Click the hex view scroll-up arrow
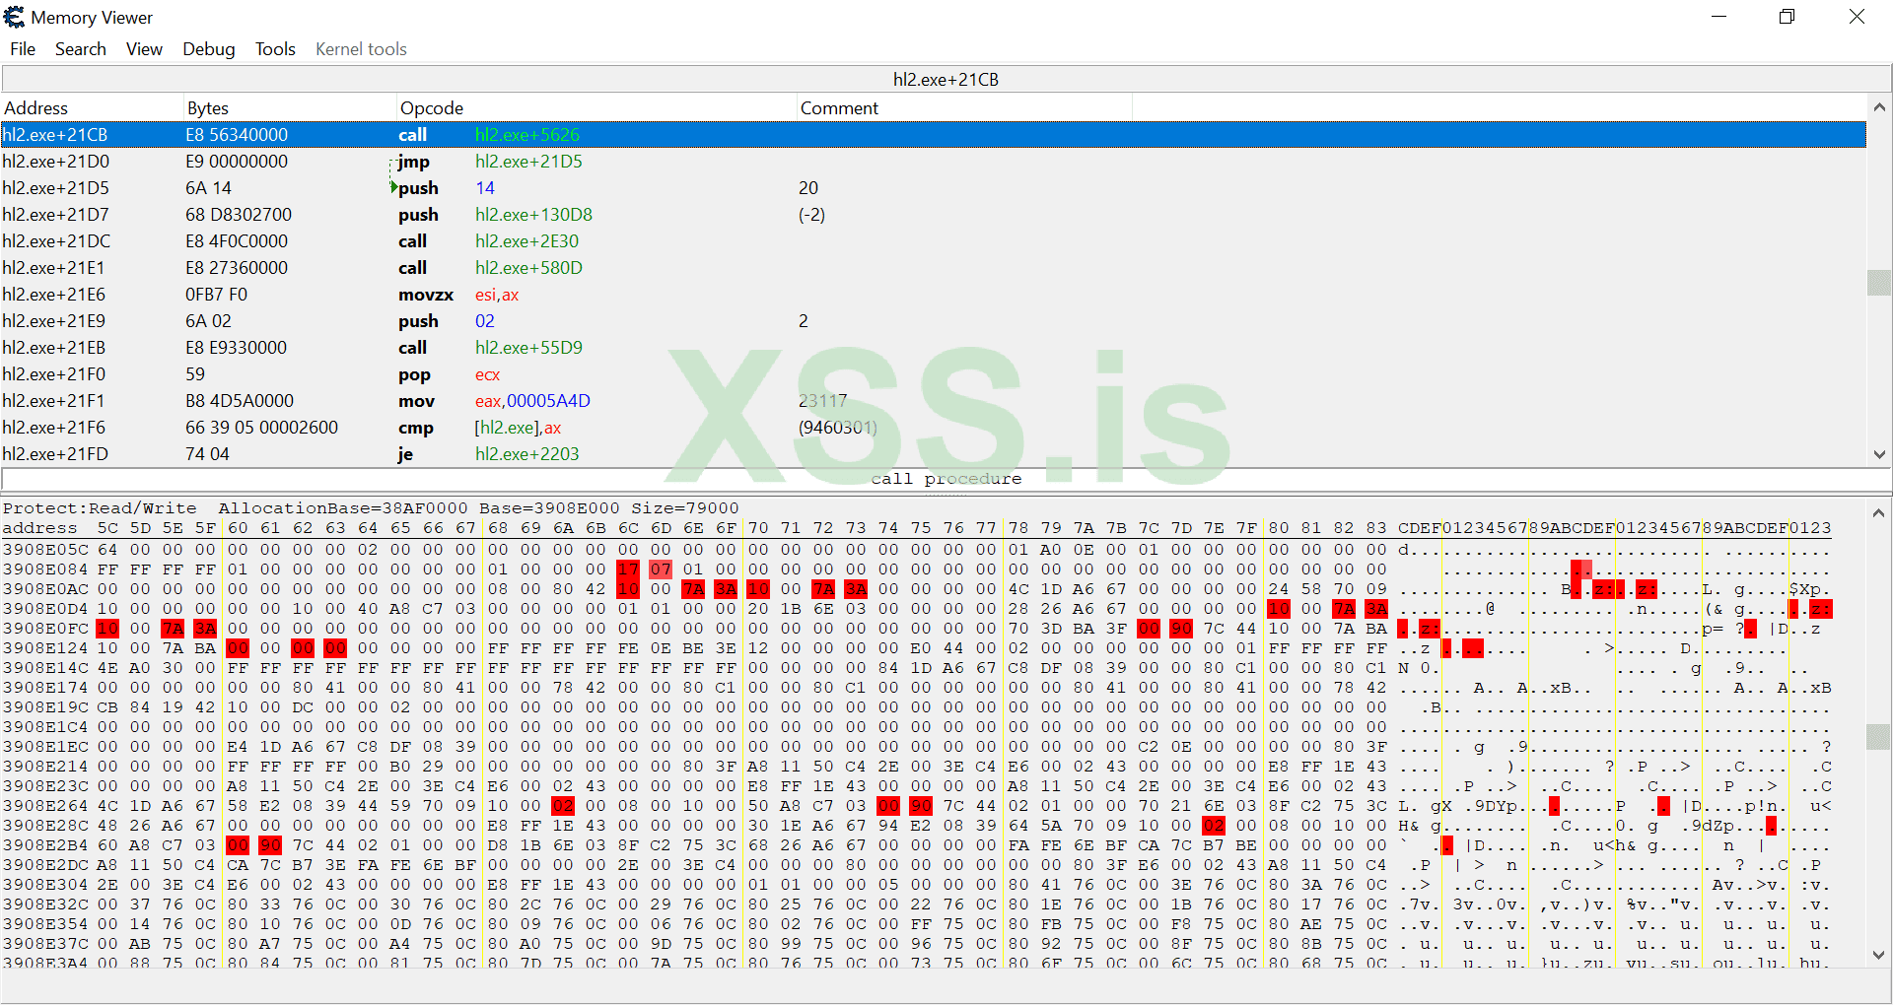This screenshot has height=1005, width=1893. point(1879,513)
